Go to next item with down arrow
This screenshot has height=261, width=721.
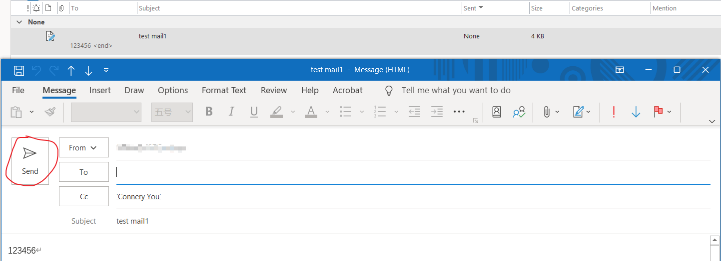click(x=88, y=70)
